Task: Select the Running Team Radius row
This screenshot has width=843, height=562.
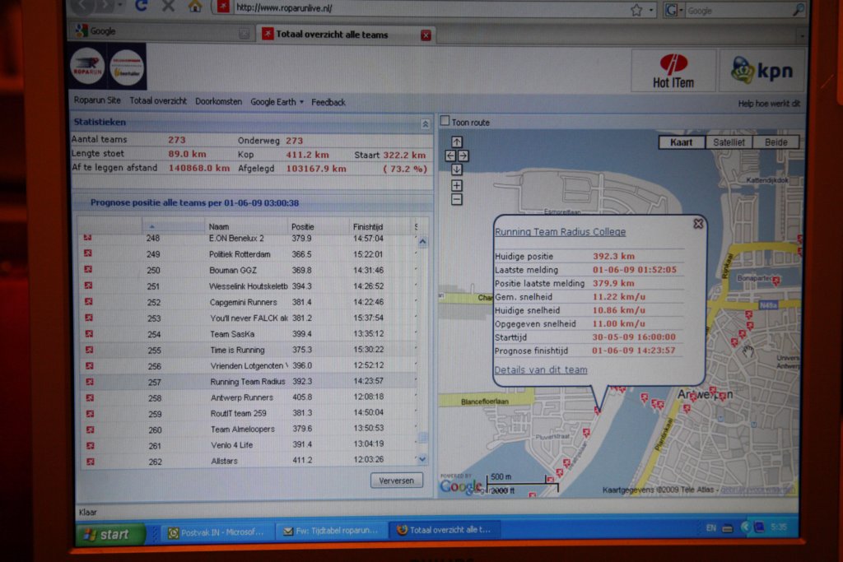Action: pos(249,382)
